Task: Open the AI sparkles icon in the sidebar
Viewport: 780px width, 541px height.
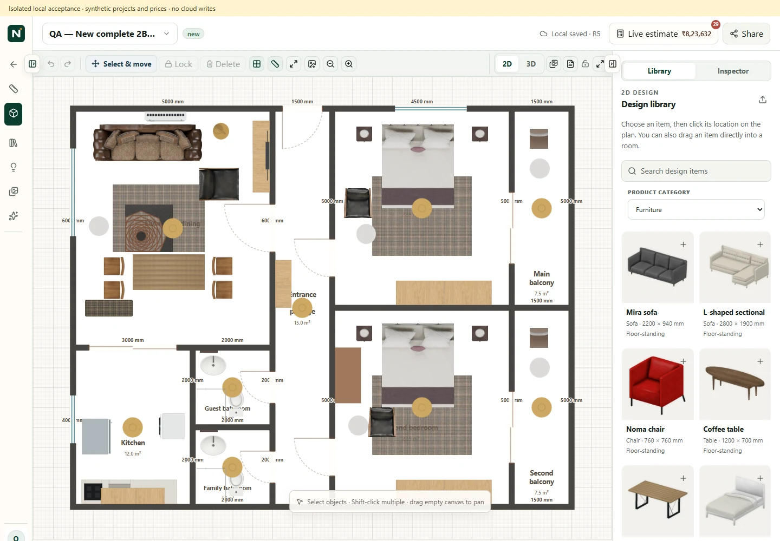Action: coord(14,216)
